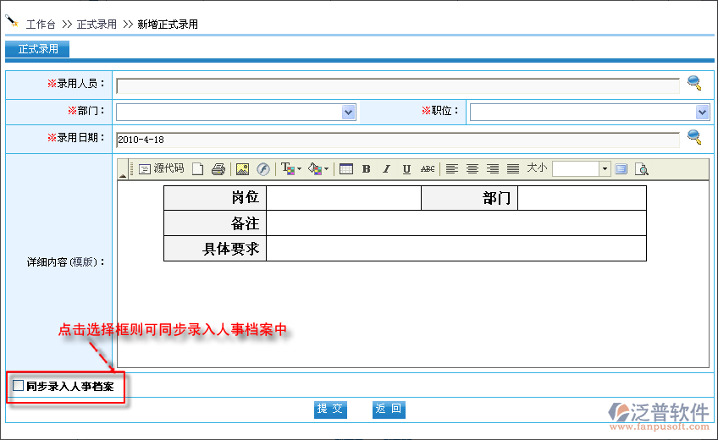Image resolution: width=718 pixels, height=440 pixels.
Task: Click the preview icon in editor toolbar
Action: [x=642, y=169]
